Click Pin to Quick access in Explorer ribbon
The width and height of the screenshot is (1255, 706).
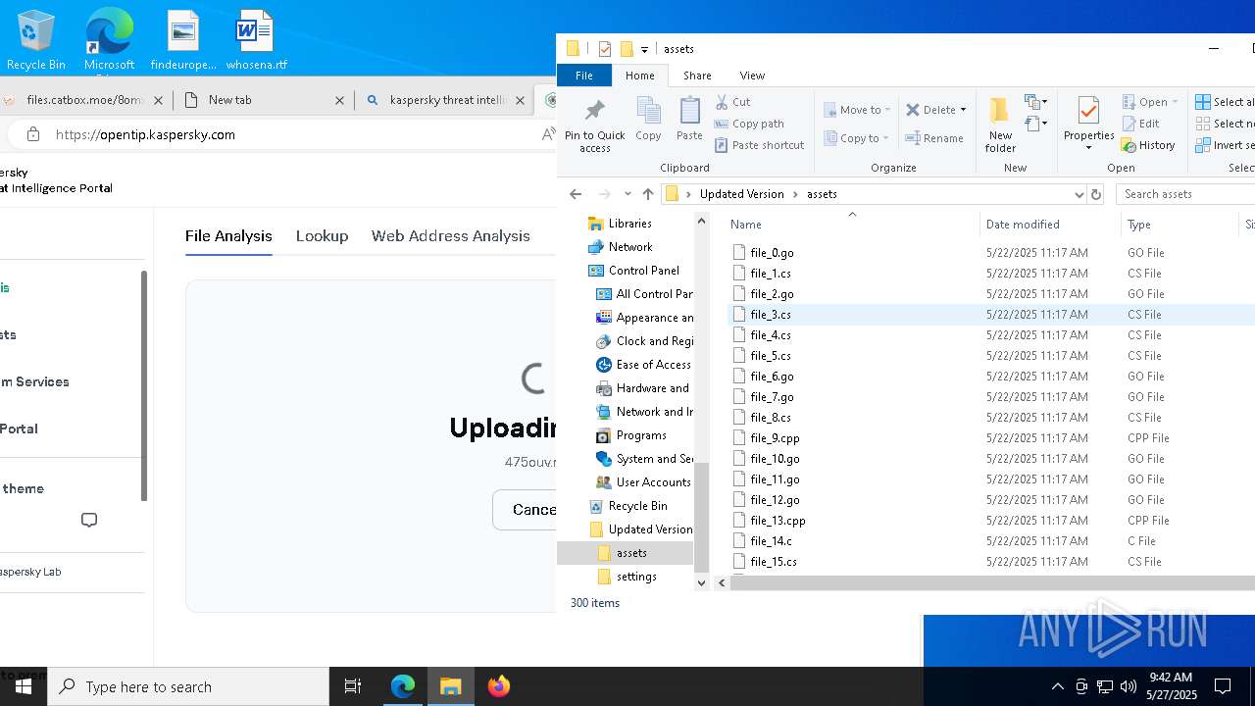click(594, 126)
